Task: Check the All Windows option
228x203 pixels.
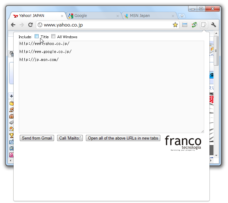Action: [53, 36]
